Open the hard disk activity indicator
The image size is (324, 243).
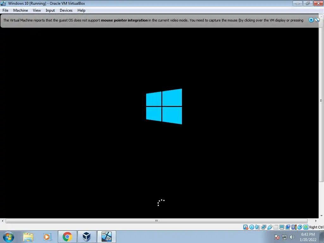point(246,227)
